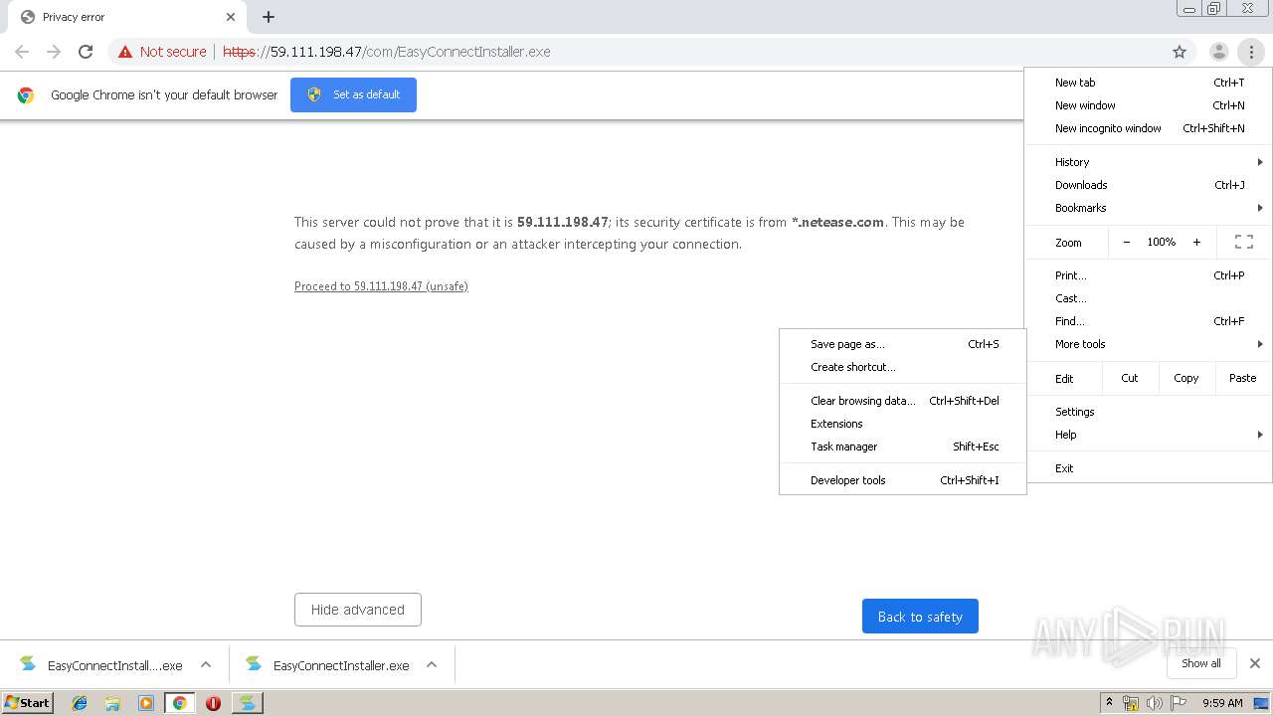Click the three-dot Chrome menu icon
The image size is (1273, 716).
pos(1251,52)
